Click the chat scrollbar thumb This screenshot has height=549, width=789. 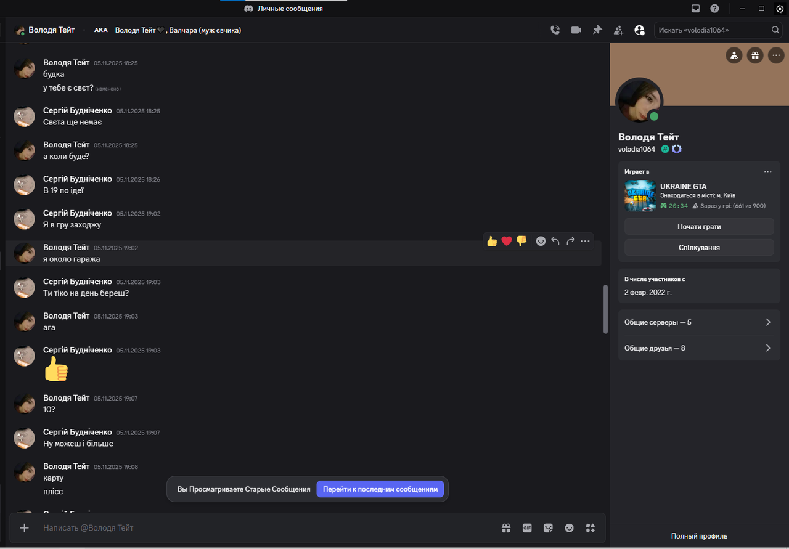(605, 309)
